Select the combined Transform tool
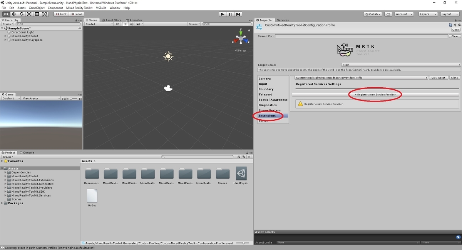Viewport: 462px width, 250px height. click(x=45, y=14)
